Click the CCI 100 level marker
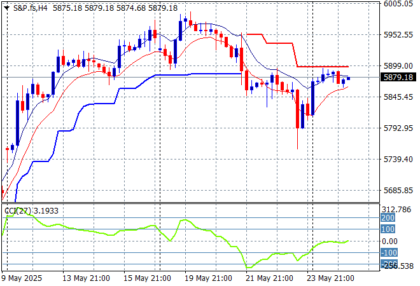This screenshot has width=420, height=286. (389, 229)
